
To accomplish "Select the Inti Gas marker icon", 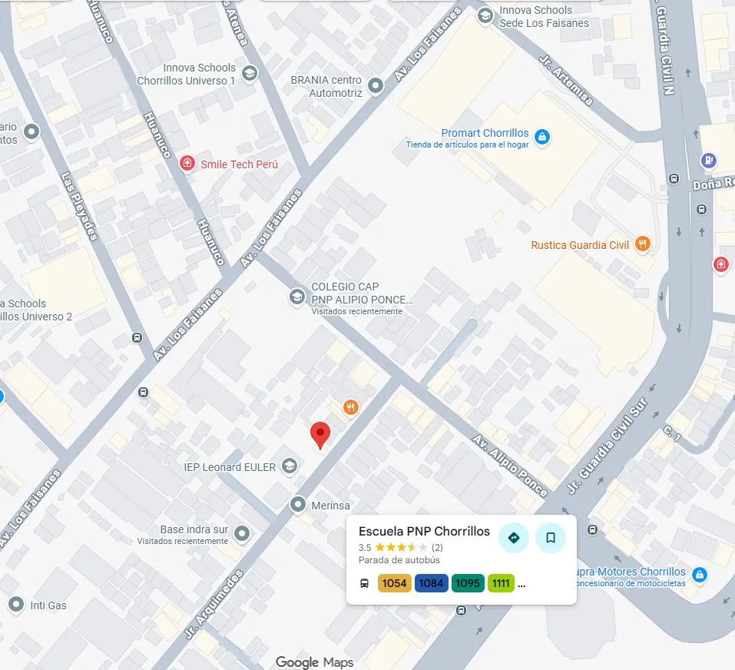I will tap(16, 605).
